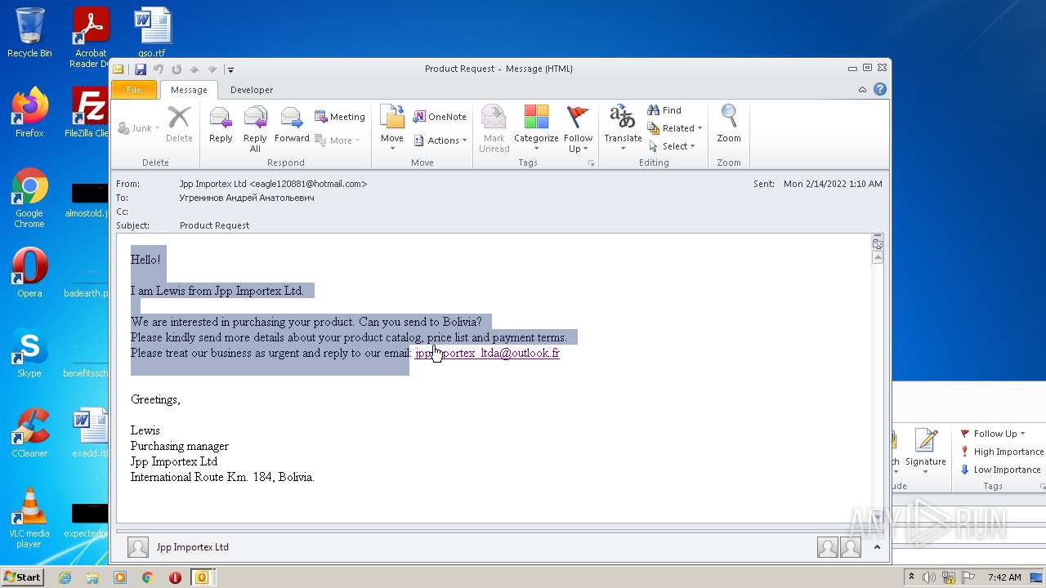Screen dimensions: 1046x588
Task: Select the Firefox desktop shortcut
Action: pyautogui.click(x=29, y=113)
